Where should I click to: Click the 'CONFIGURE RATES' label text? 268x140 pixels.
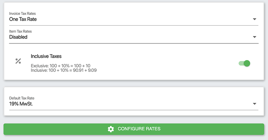point(139,129)
